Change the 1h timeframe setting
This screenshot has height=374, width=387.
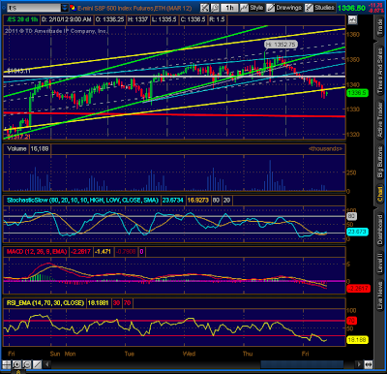click(229, 8)
